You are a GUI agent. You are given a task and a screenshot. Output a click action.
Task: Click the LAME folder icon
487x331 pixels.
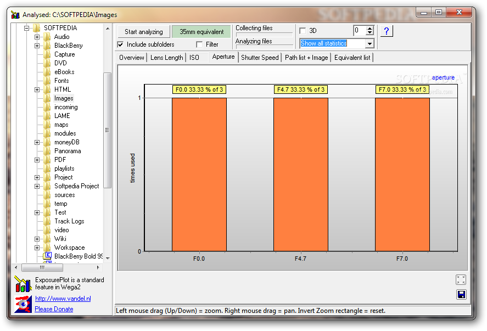point(47,116)
